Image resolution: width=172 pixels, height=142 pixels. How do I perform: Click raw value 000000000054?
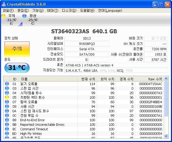pyautogui.click(x=151, y=134)
